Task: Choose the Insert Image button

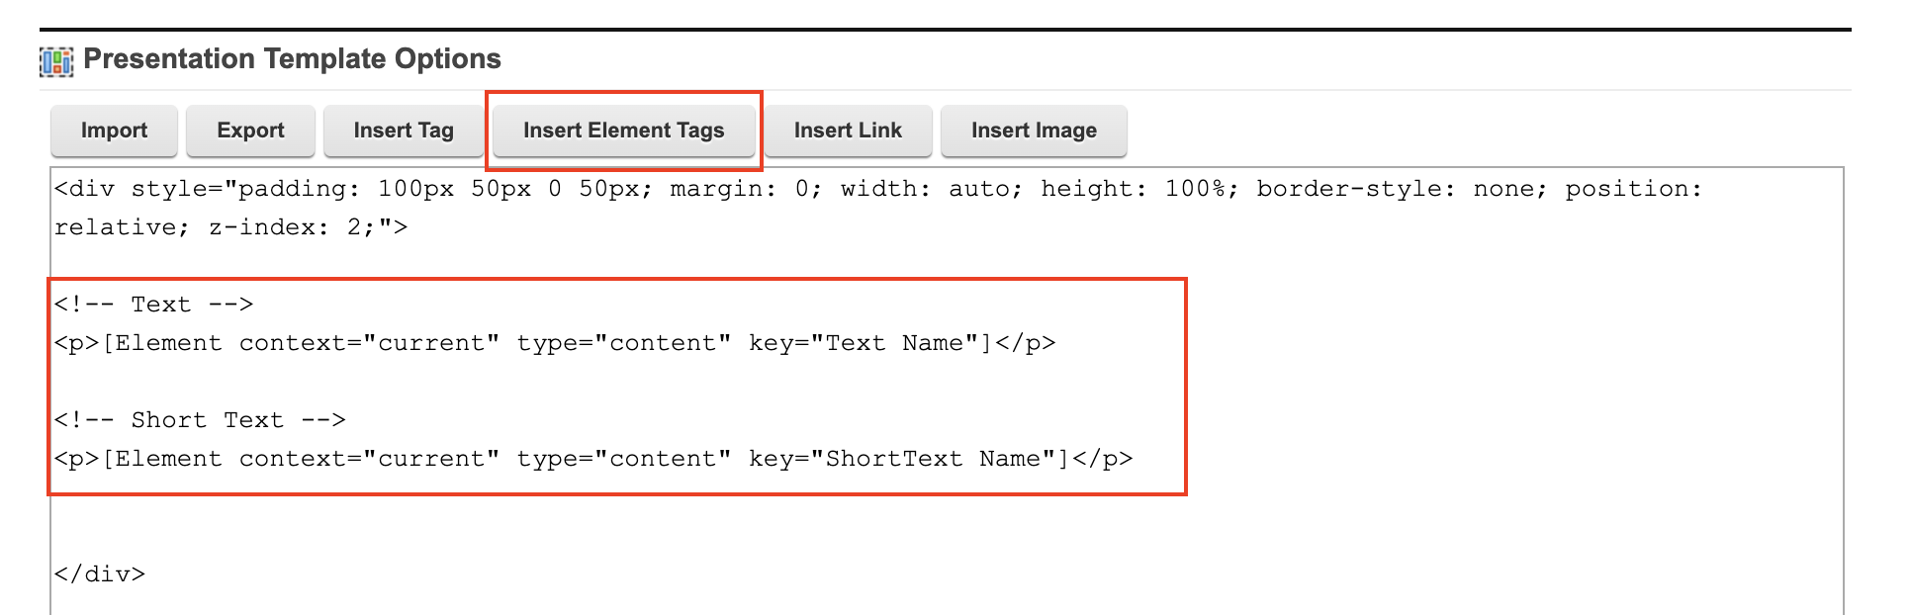Action: pyautogui.click(x=1034, y=131)
